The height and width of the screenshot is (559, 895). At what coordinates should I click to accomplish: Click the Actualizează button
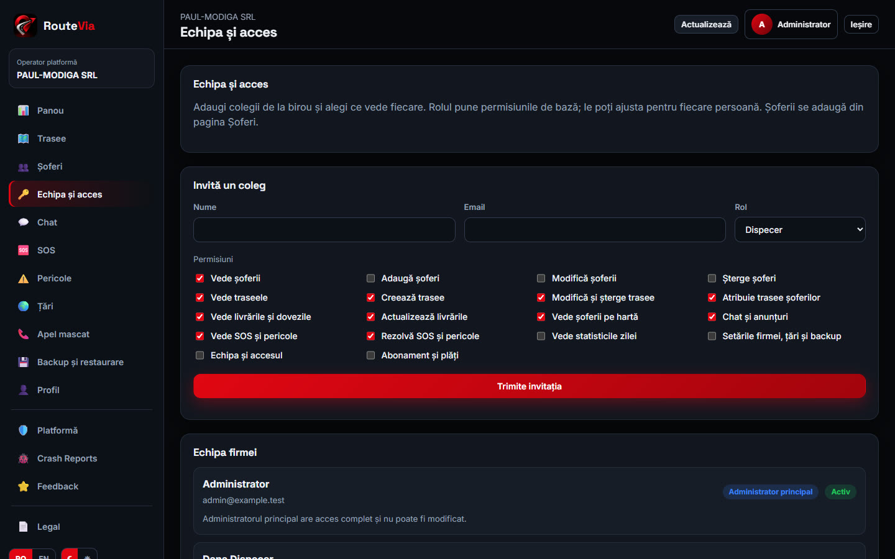706,24
